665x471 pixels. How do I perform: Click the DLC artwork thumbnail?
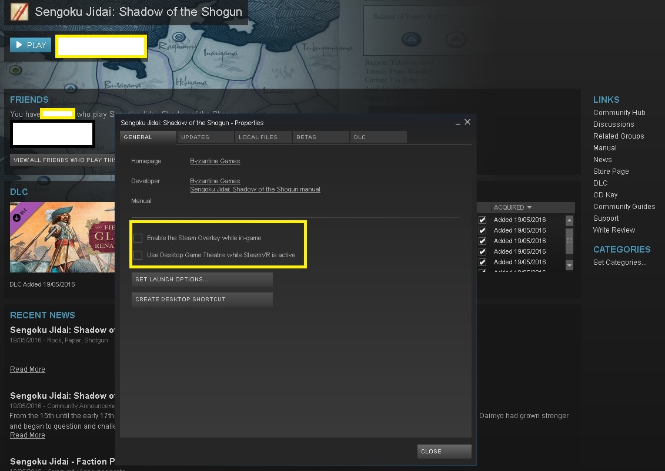click(62, 237)
